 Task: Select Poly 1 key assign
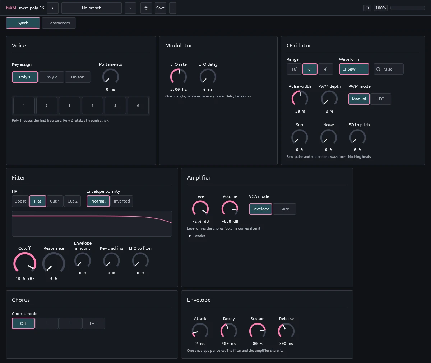tap(25, 77)
